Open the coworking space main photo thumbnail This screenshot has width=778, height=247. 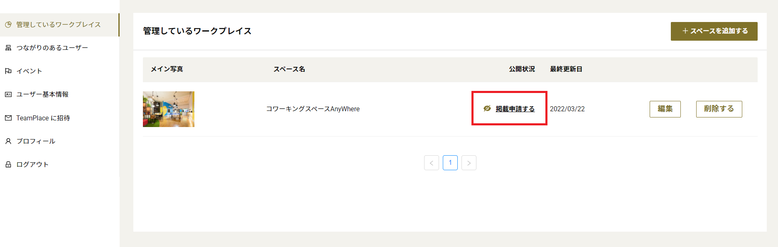point(169,109)
